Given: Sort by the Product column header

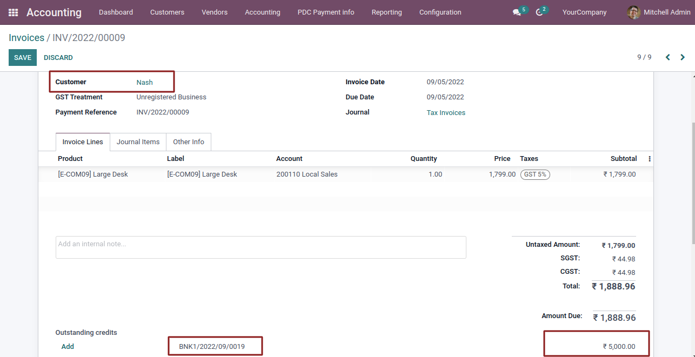Looking at the screenshot, I should tap(70, 159).
